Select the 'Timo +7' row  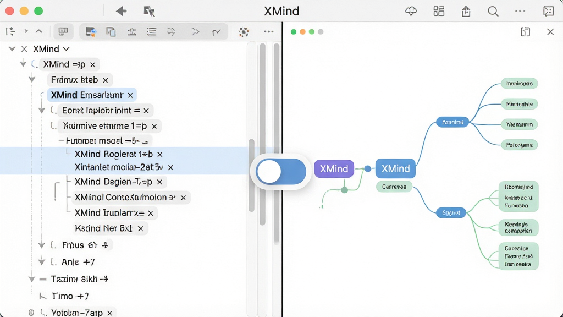pyautogui.click(x=70, y=296)
